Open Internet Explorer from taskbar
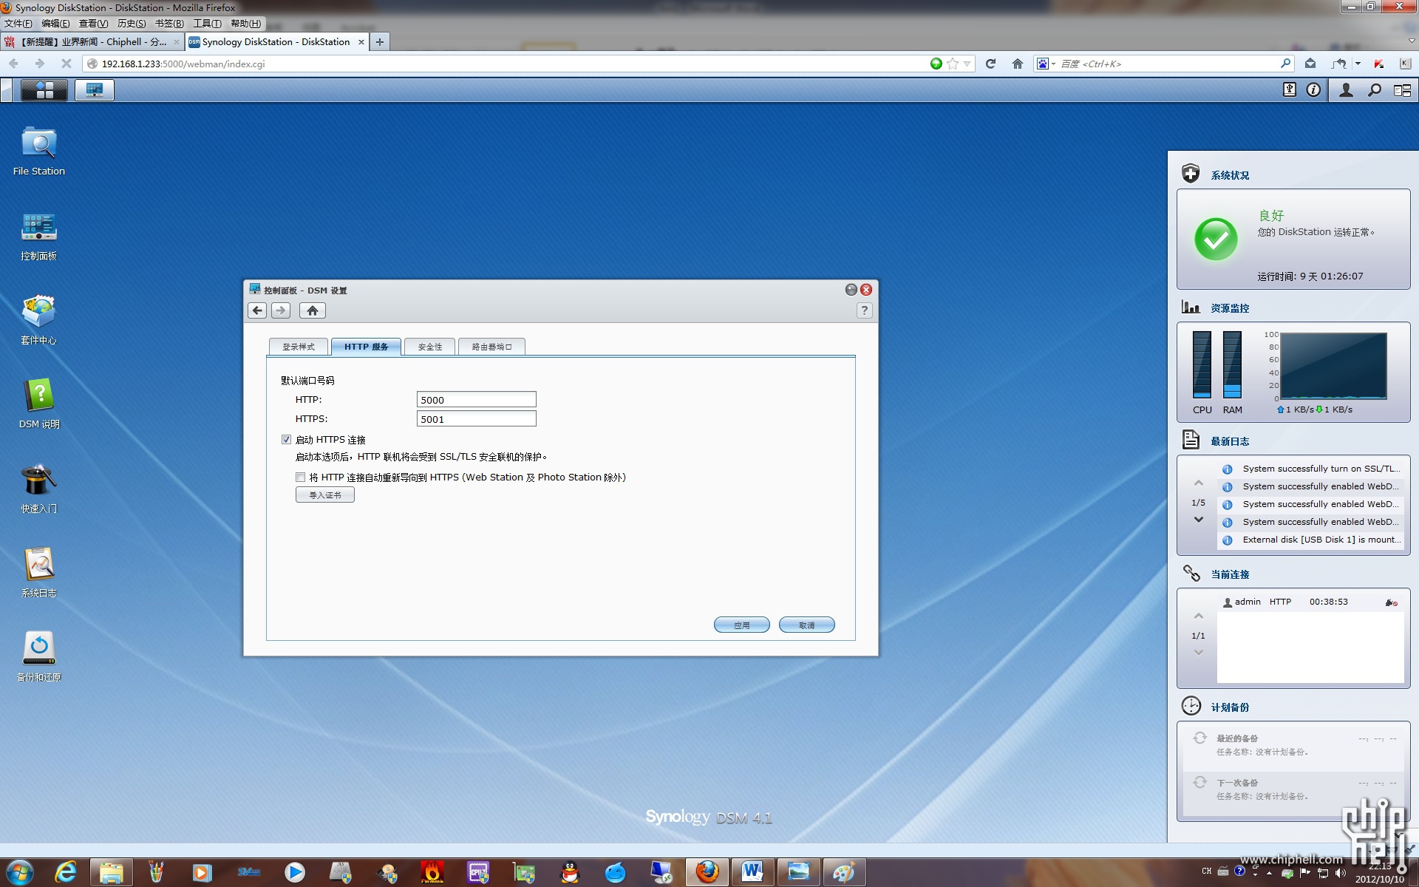 66,872
